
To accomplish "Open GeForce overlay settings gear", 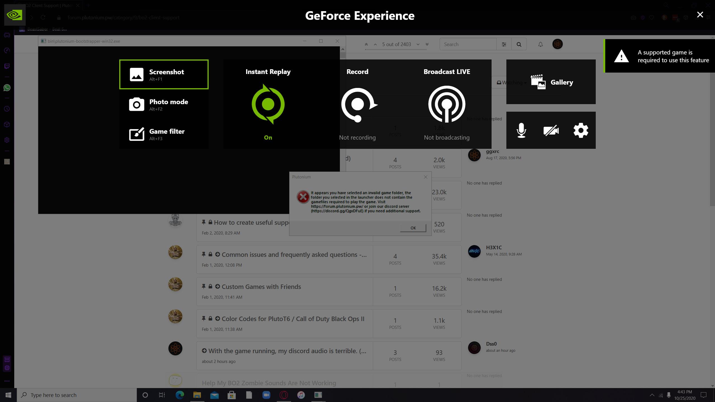I will pos(581,130).
